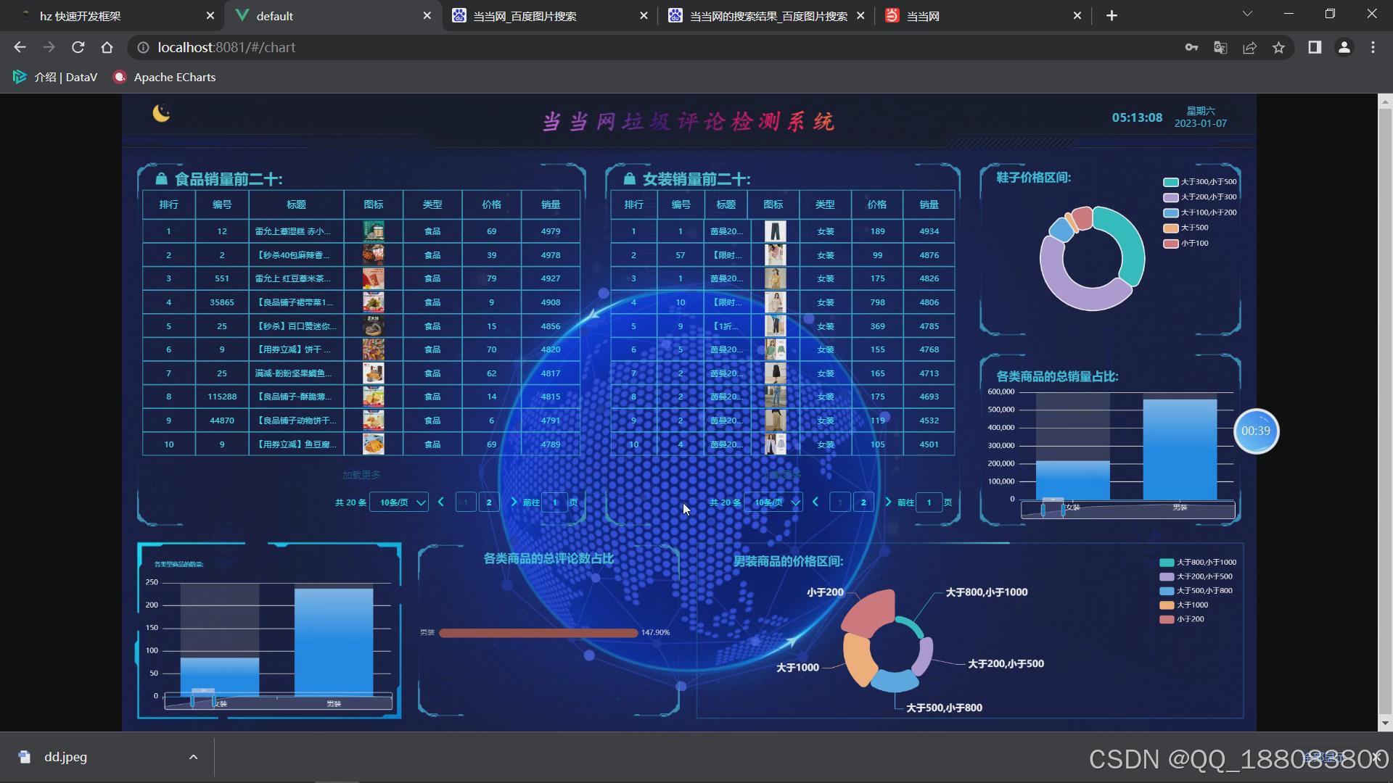Click next page arrow in womenswear table

[888, 502]
